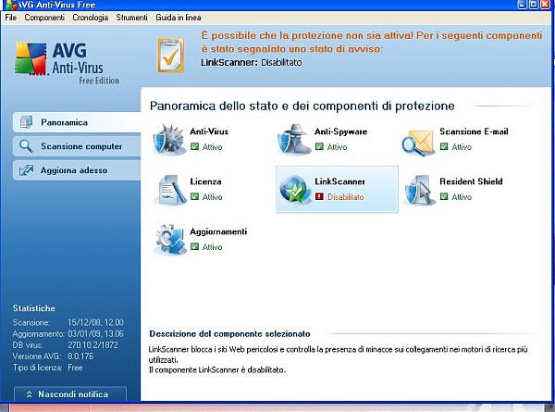Click the DB virus 270.10.2/1872 value
Viewport: 555px width, 412px height.
pyautogui.click(x=92, y=345)
